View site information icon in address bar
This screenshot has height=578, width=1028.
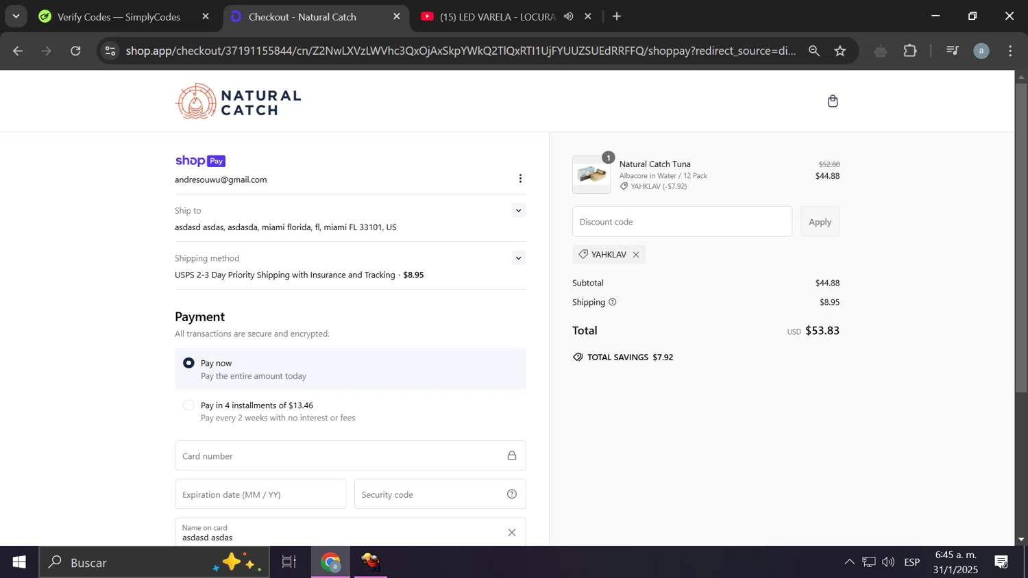pyautogui.click(x=110, y=51)
